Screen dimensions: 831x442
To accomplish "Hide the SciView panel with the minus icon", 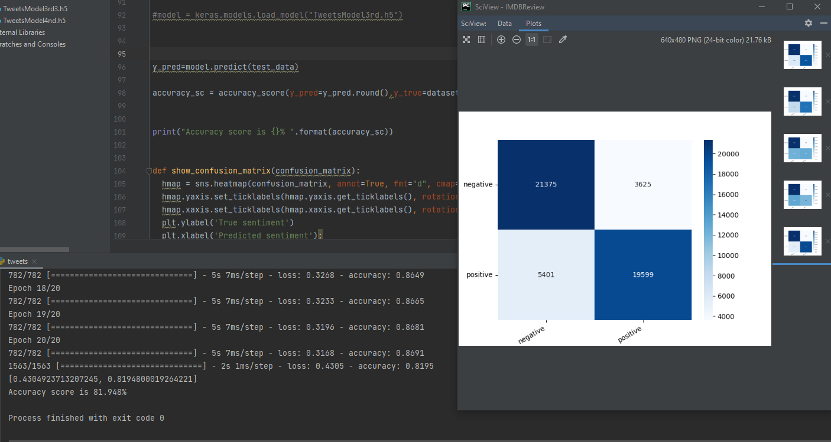I will tap(824, 23).
